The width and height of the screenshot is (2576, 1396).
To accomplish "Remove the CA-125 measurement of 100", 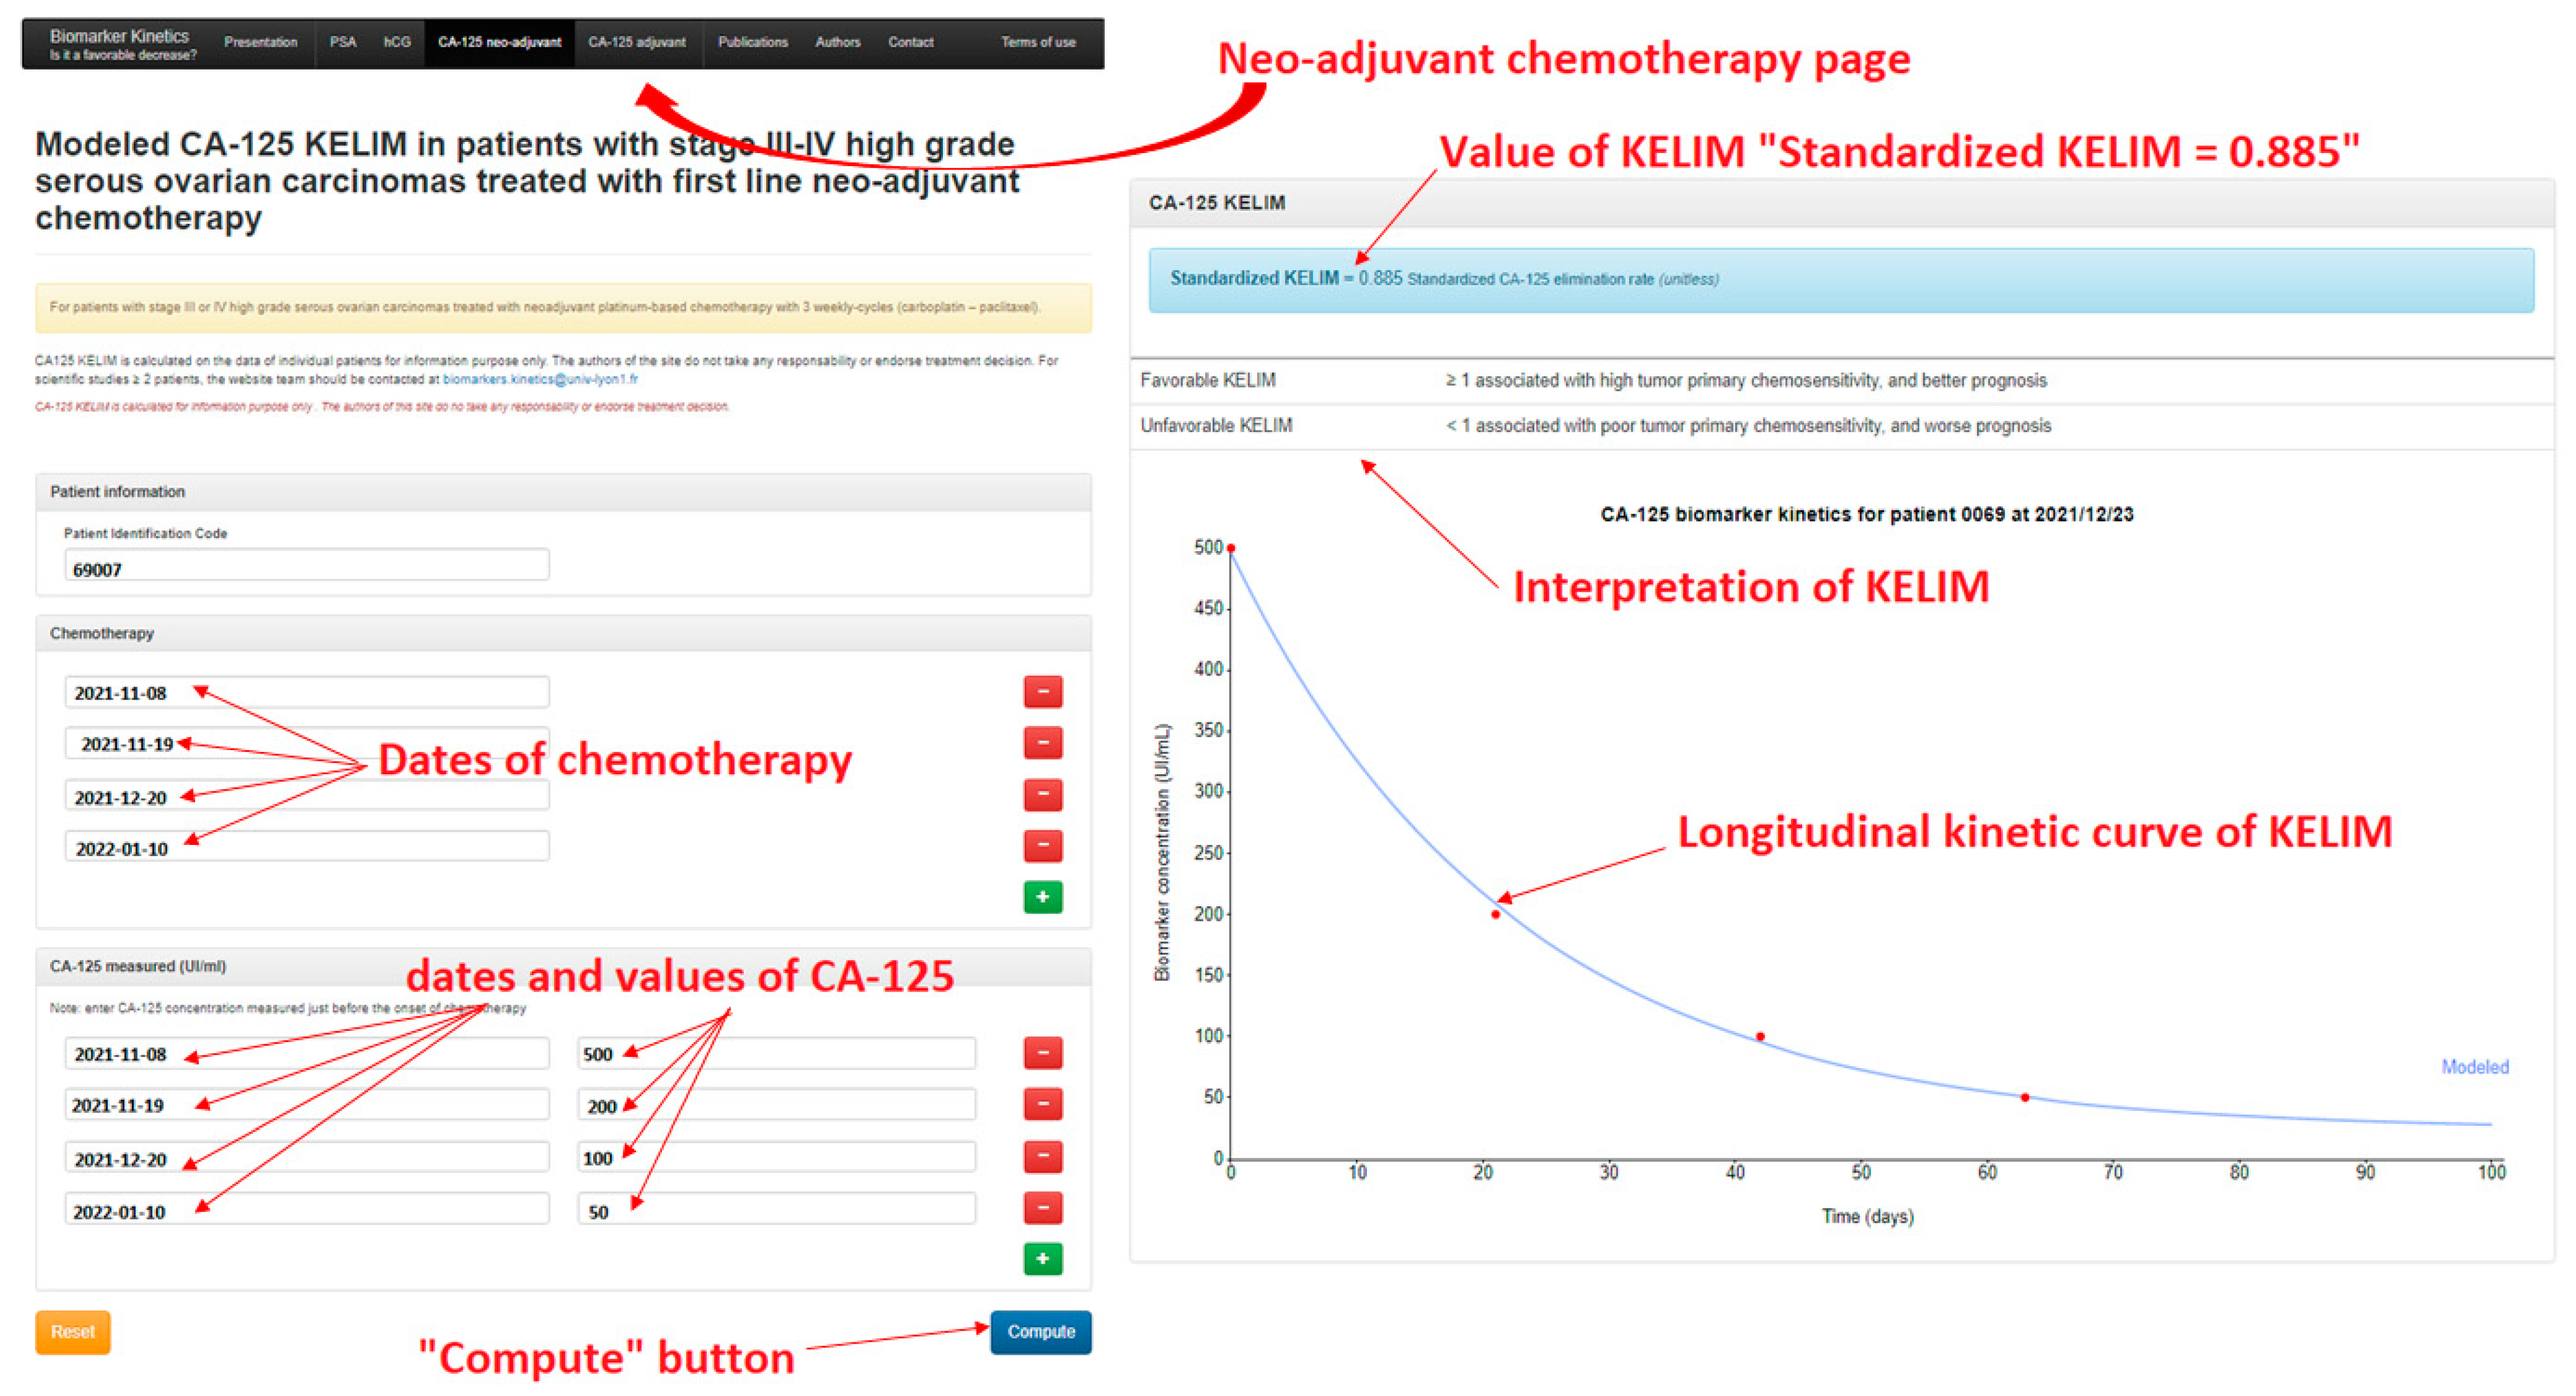I will (1042, 1156).
